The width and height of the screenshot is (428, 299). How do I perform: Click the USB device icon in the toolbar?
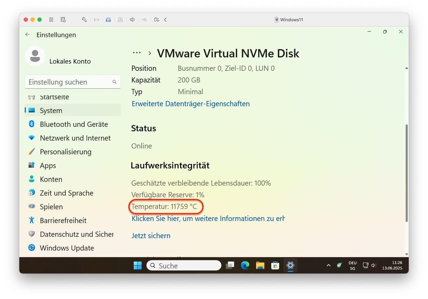(x=144, y=20)
